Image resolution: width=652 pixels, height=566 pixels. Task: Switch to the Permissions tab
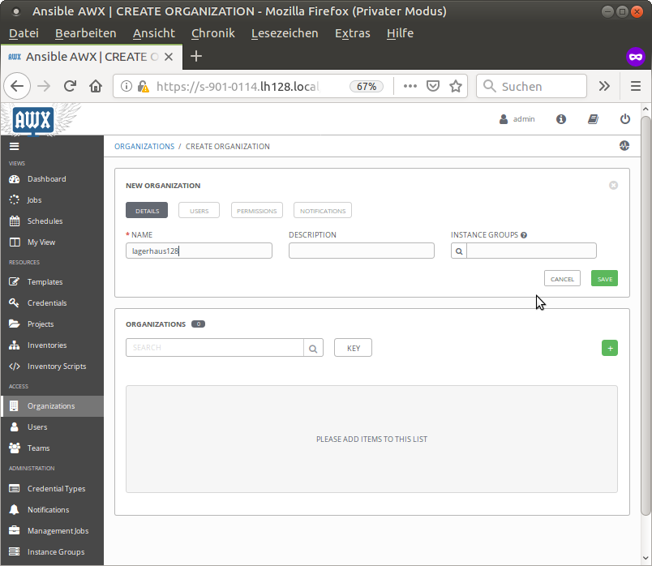256,211
